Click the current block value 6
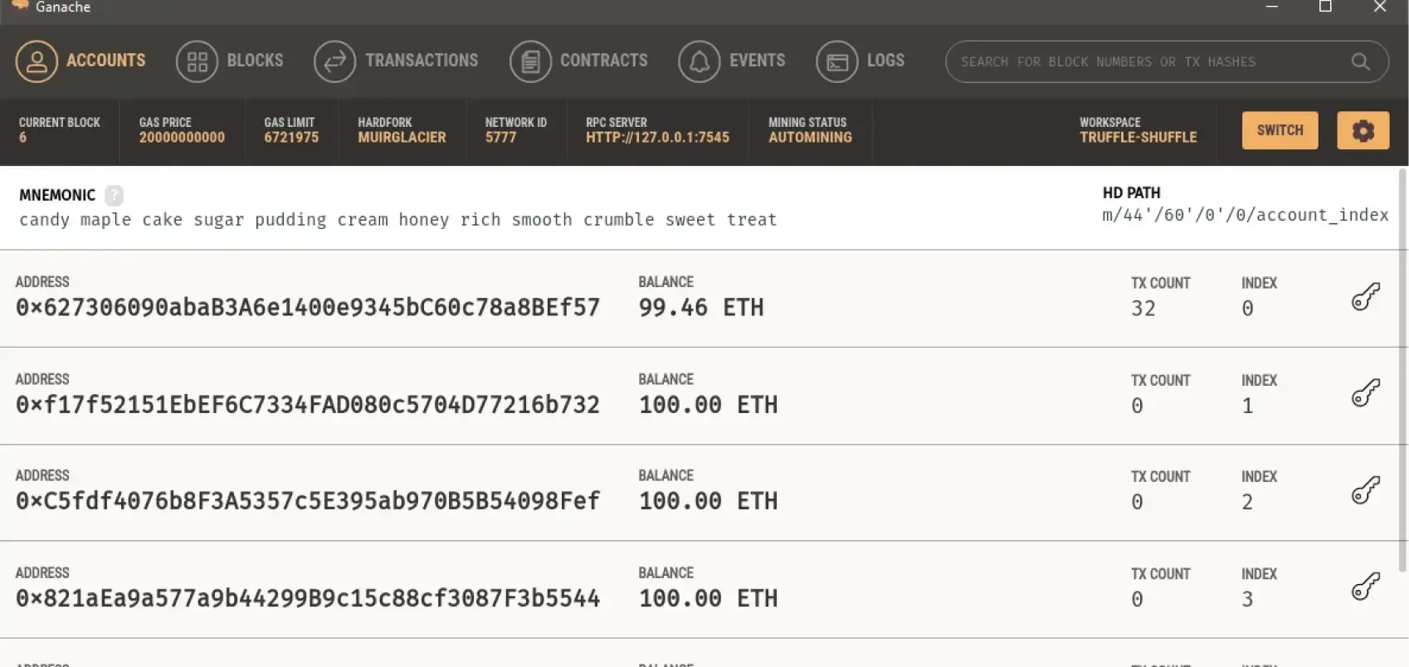 (22, 138)
